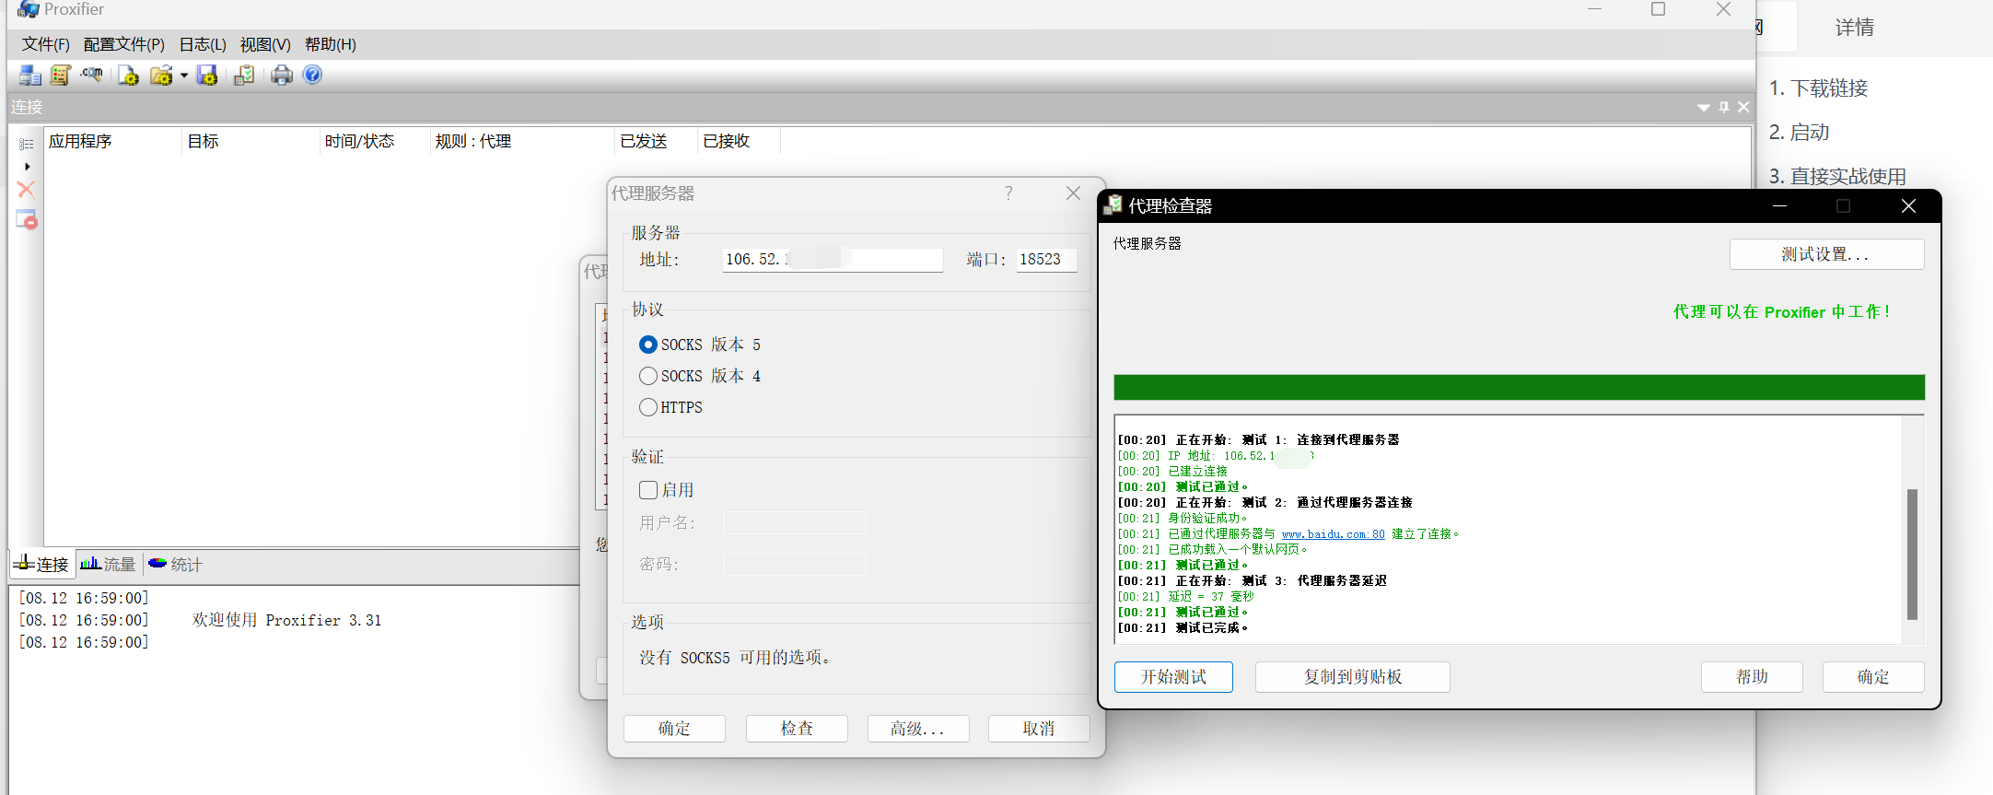This screenshot has width=1993, height=795.
Task: Switch to the 连接 tab
Action: point(42,564)
